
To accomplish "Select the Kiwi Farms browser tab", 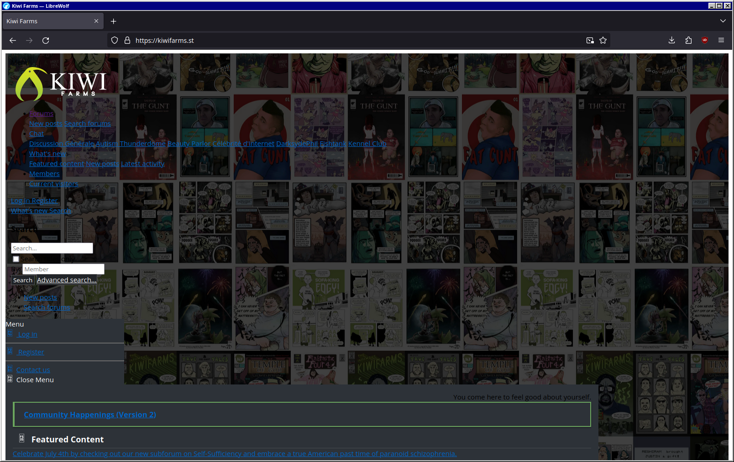I will click(x=46, y=21).
